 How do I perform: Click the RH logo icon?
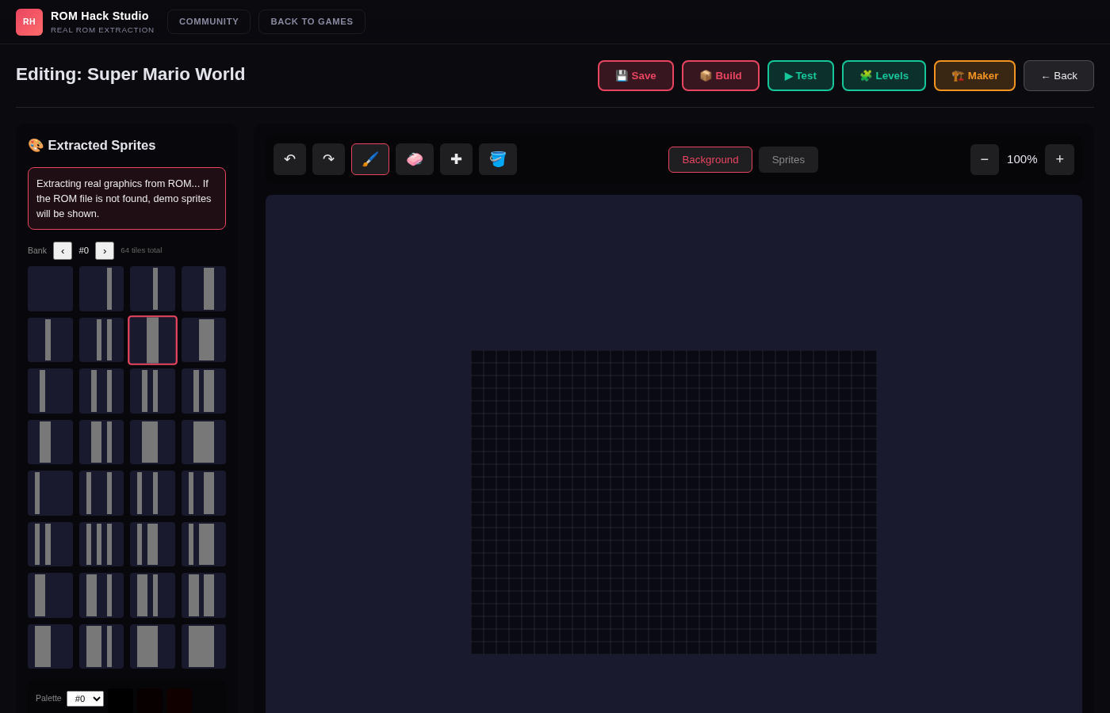click(x=29, y=22)
